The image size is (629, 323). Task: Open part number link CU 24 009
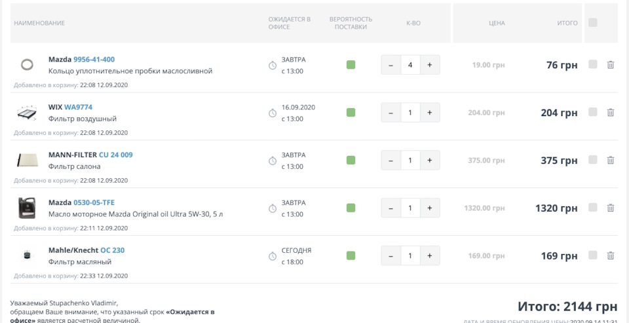coord(115,155)
